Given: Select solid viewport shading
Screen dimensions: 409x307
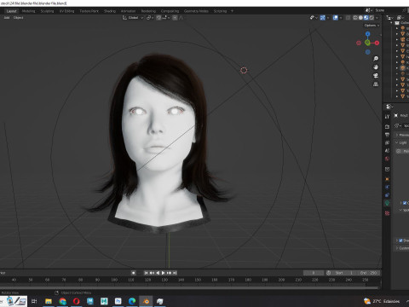Looking at the screenshot, I should [x=360, y=18].
